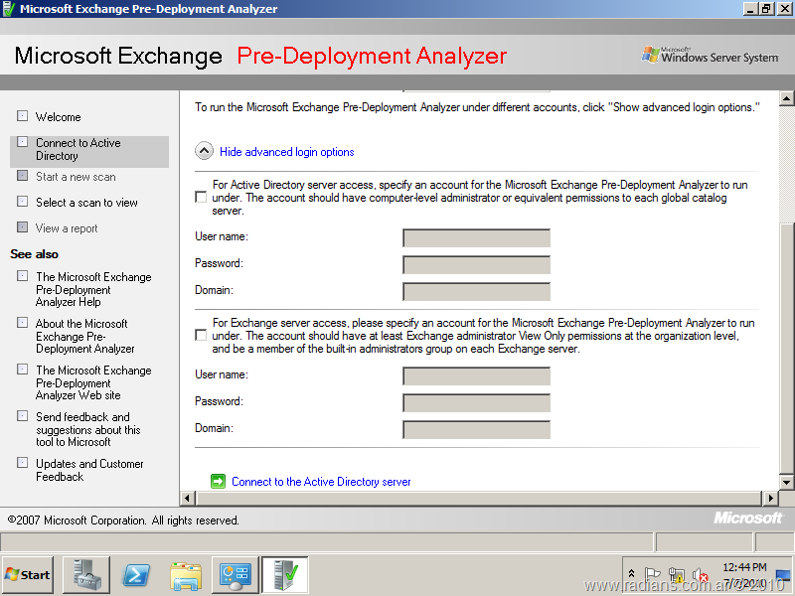Click the green arrow Connect icon
Viewport: 795px width, 596px height.
(x=218, y=482)
